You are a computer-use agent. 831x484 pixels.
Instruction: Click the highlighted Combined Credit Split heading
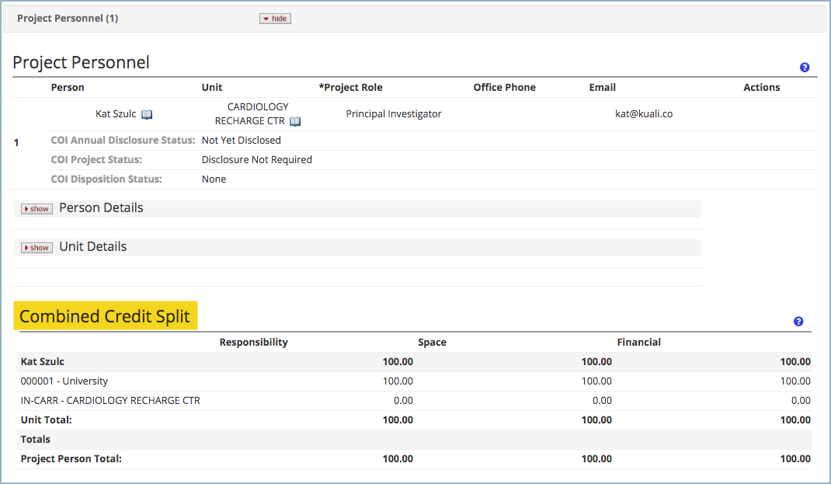(105, 315)
